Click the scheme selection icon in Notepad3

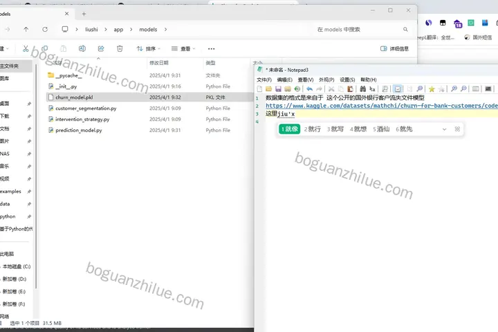point(475,89)
